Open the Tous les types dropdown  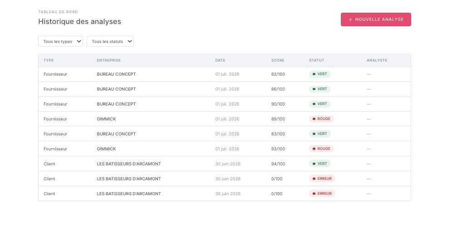[61, 41]
